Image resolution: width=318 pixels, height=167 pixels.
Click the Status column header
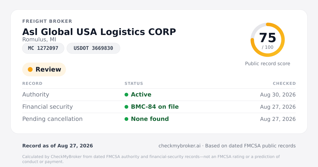(134, 83)
